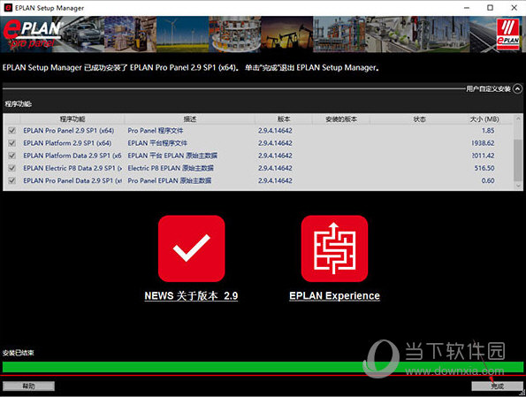Click the 状态 column header

pyautogui.click(x=419, y=119)
